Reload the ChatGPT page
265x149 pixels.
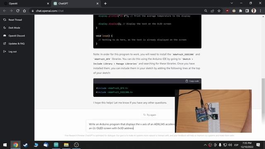pos(18,11)
